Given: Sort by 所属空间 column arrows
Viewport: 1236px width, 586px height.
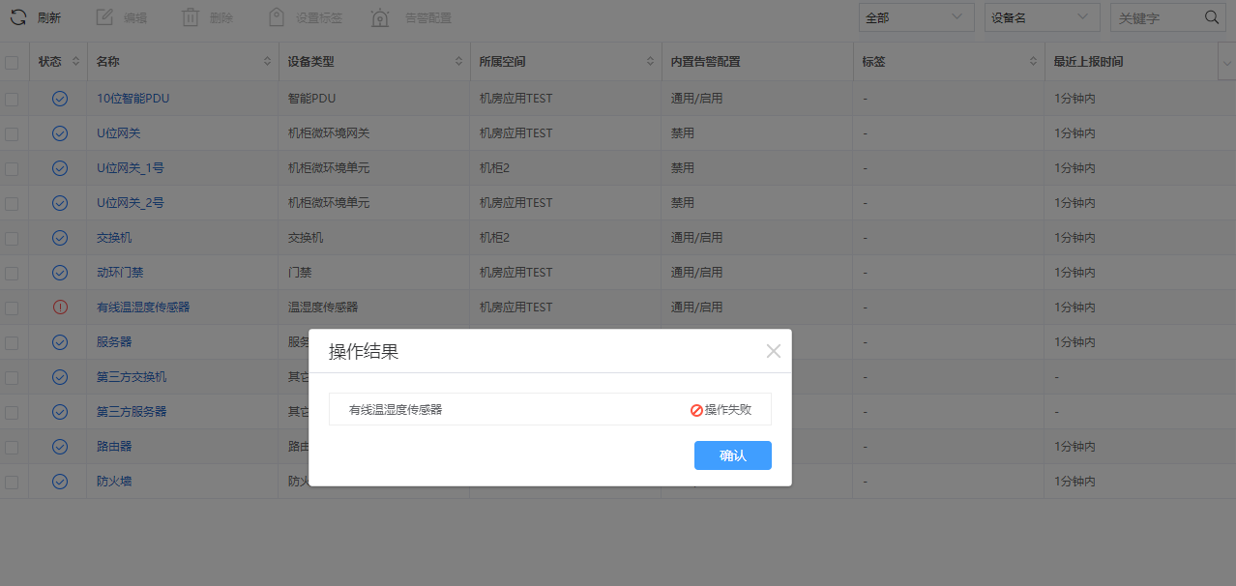Looking at the screenshot, I should tap(650, 62).
